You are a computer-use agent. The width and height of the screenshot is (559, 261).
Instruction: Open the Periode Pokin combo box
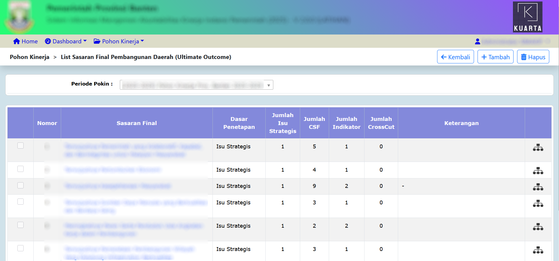tap(196, 85)
